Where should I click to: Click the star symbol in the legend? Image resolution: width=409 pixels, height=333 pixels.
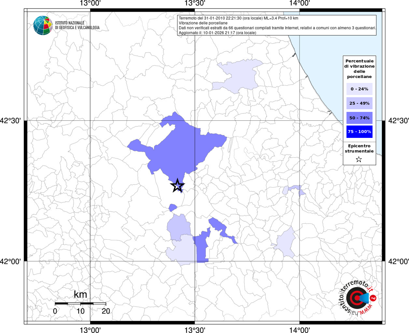(x=359, y=159)
